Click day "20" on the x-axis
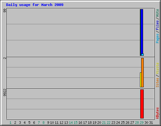The height and width of the screenshot is (126, 161). (99, 123)
